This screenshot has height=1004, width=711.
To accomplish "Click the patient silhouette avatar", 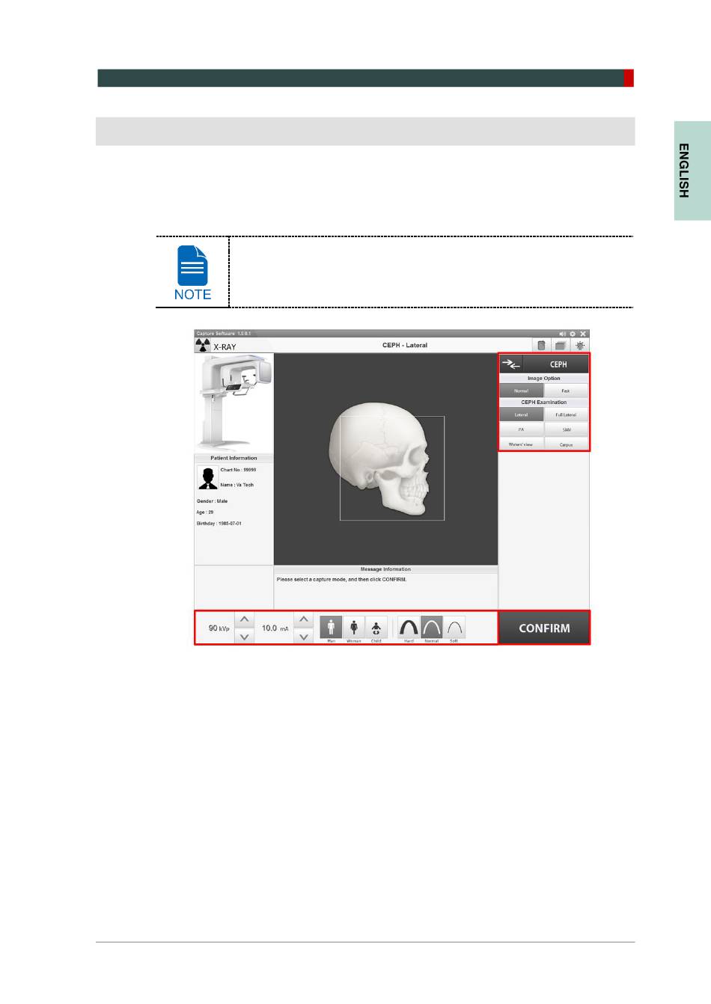I will [x=207, y=477].
